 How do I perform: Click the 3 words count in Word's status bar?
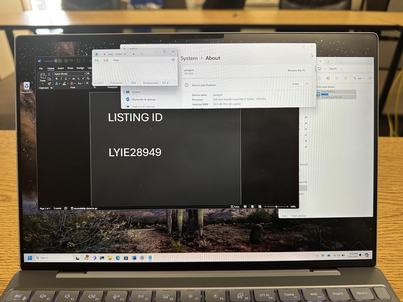click(57, 208)
